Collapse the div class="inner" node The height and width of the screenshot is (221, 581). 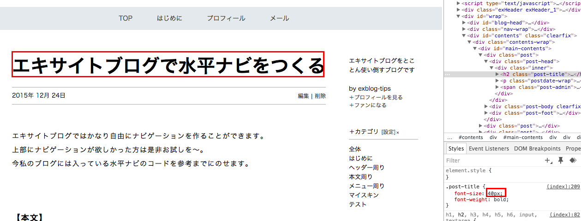coord(492,68)
